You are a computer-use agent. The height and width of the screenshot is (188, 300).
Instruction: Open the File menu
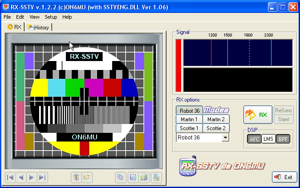coord(7,17)
